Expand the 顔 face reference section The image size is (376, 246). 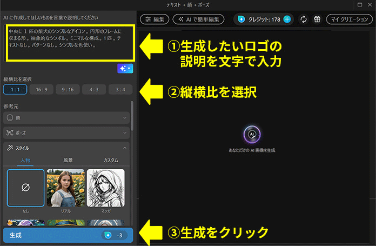coord(66,118)
